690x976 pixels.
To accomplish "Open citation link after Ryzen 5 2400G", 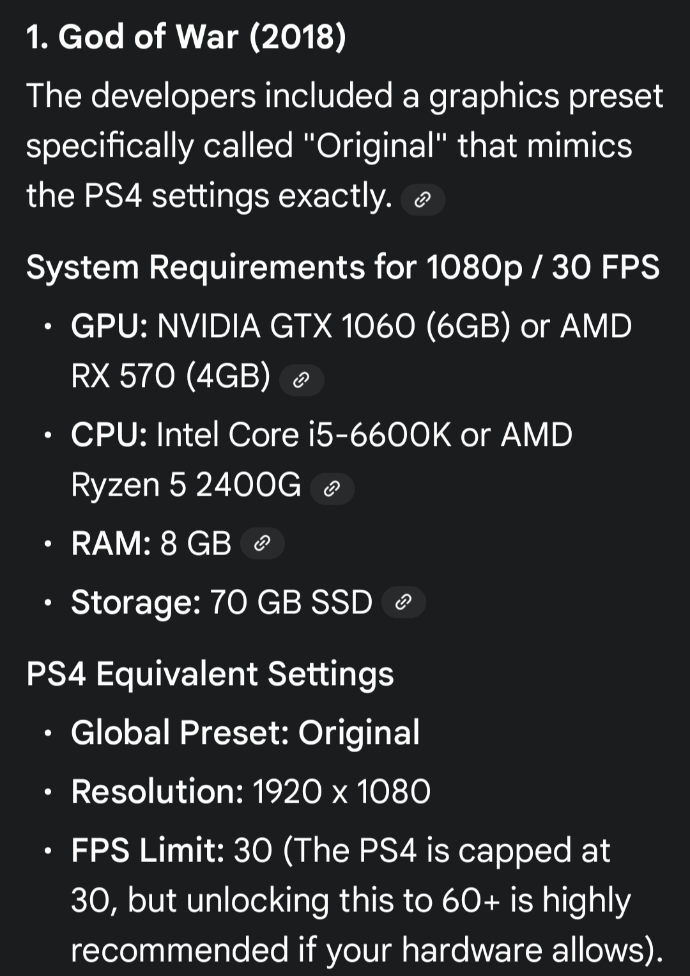I will coord(332,489).
